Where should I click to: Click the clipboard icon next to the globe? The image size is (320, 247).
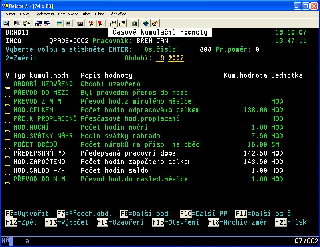pyautogui.click(x=134, y=23)
